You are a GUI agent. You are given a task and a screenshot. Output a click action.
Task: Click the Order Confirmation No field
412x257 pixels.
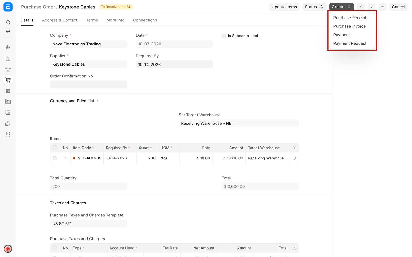click(x=89, y=85)
